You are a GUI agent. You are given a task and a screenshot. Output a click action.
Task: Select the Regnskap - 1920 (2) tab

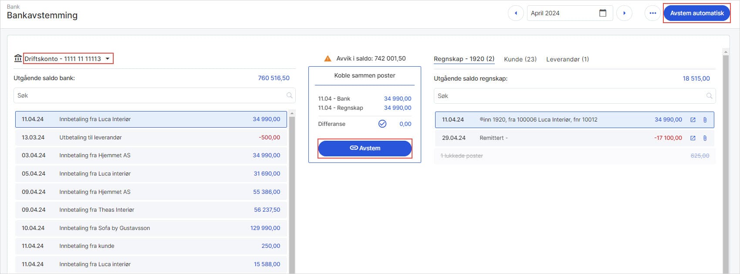(464, 59)
